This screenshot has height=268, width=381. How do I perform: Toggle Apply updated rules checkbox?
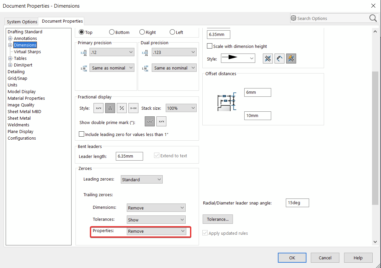pos(205,233)
